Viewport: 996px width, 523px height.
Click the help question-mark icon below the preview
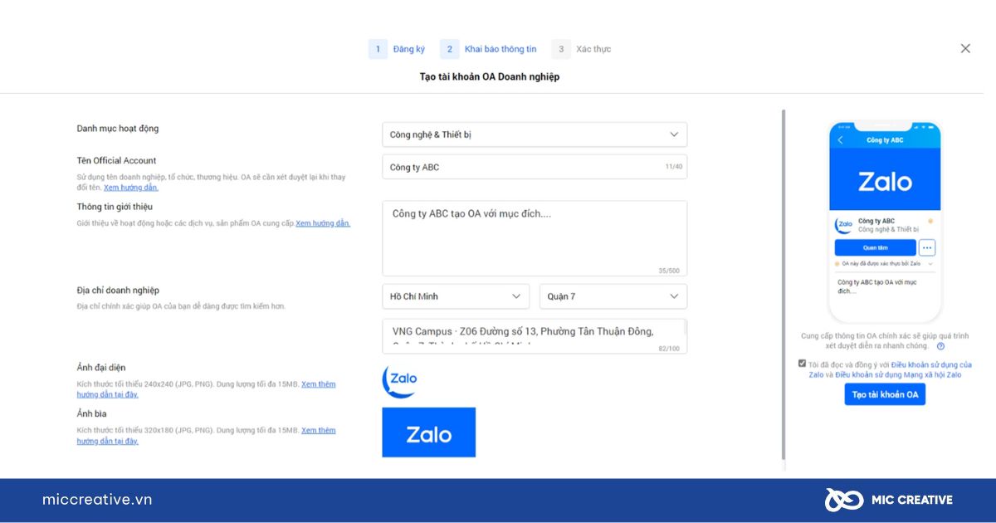click(x=940, y=346)
